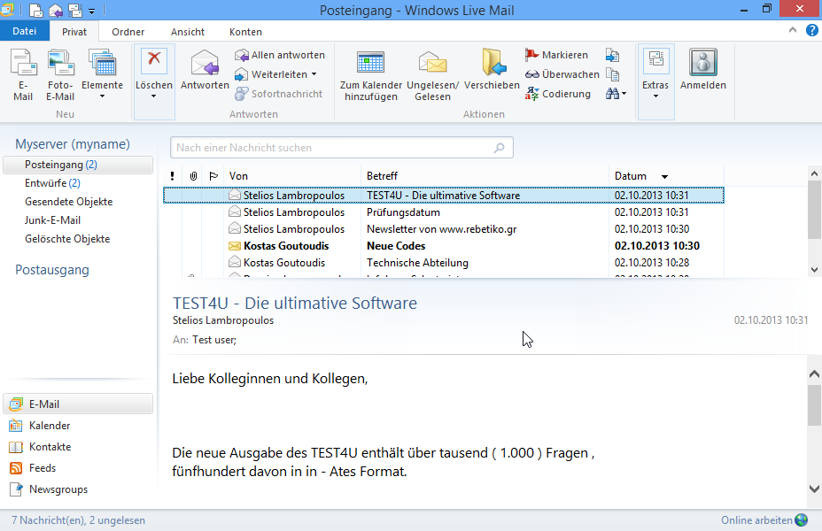Open the quick access toolbar customize arrow
This screenshot has height=531, width=822.
(93, 10)
